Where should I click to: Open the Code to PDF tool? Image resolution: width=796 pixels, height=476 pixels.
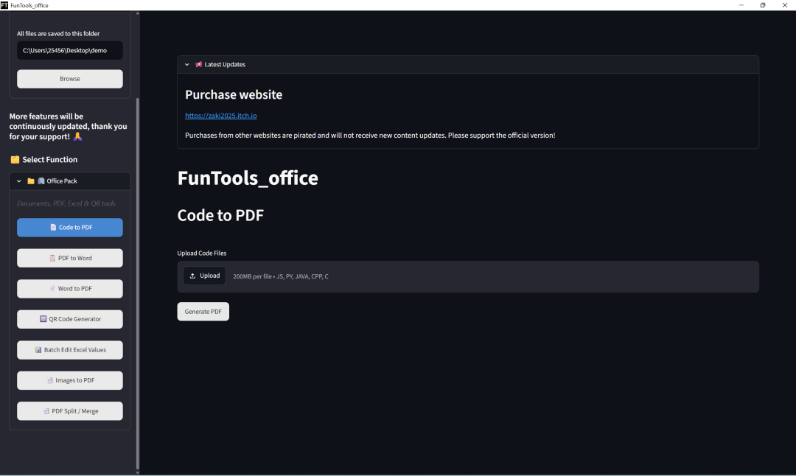click(x=70, y=228)
